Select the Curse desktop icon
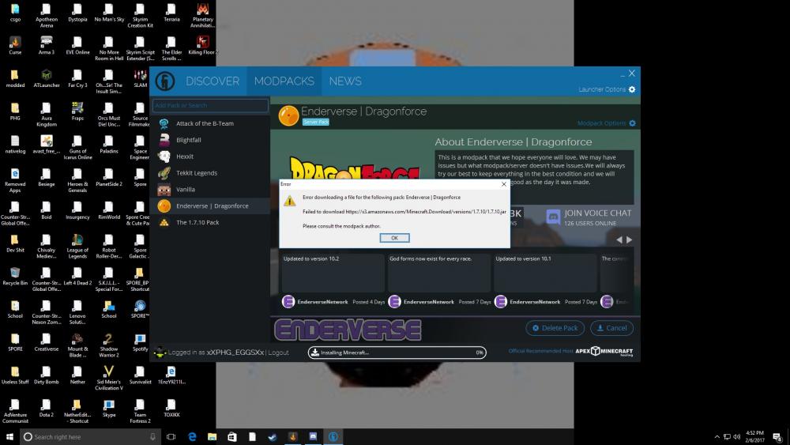The image size is (790, 445). 15,45
